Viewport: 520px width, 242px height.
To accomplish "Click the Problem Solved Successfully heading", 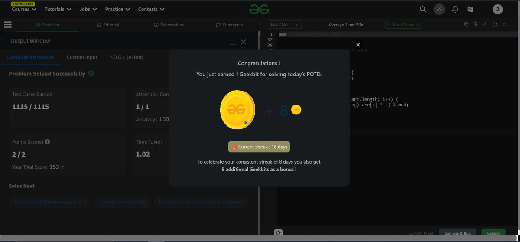I will click(47, 74).
